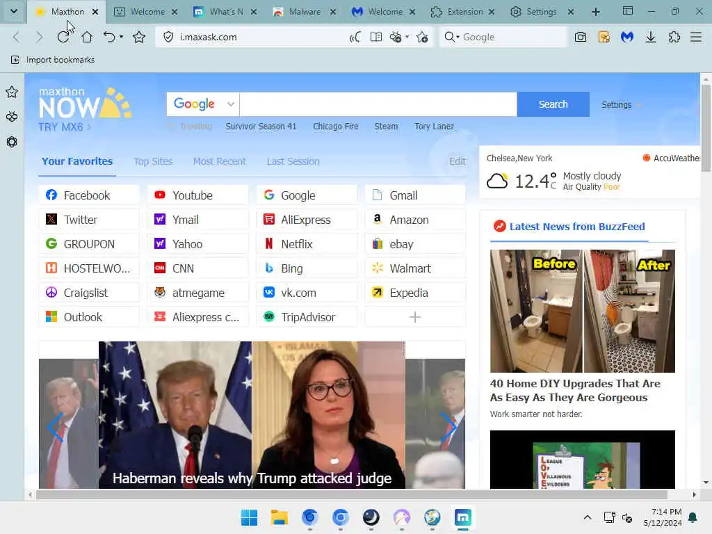Screen dimensions: 712x534
Task: Switch to the first Welcome tab
Action: (145, 12)
